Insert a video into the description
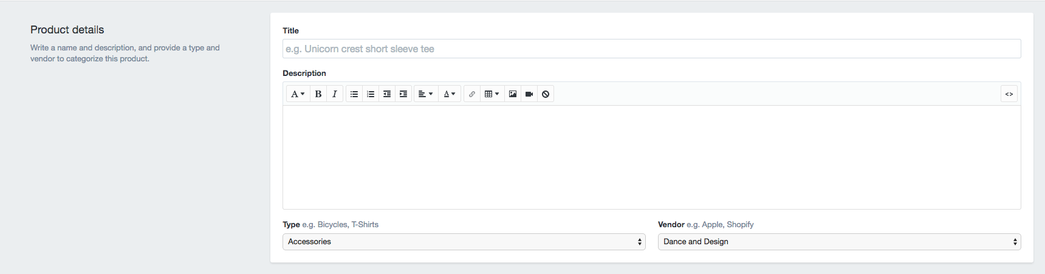 point(529,94)
